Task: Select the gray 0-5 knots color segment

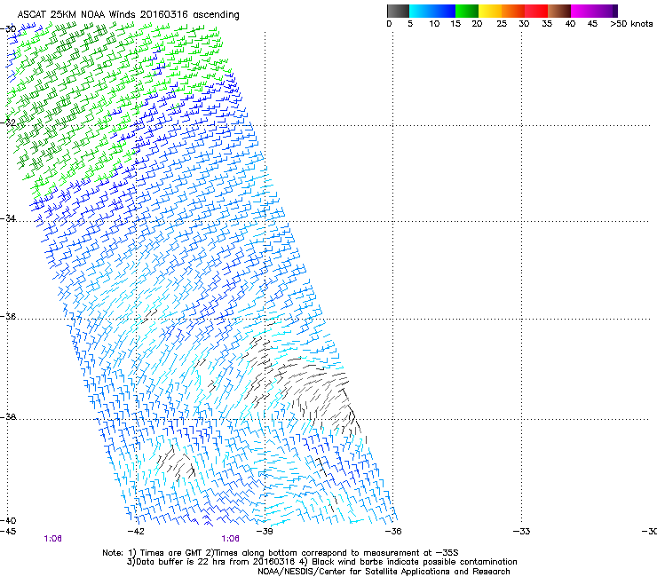Action: pyautogui.click(x=398, y=11)
